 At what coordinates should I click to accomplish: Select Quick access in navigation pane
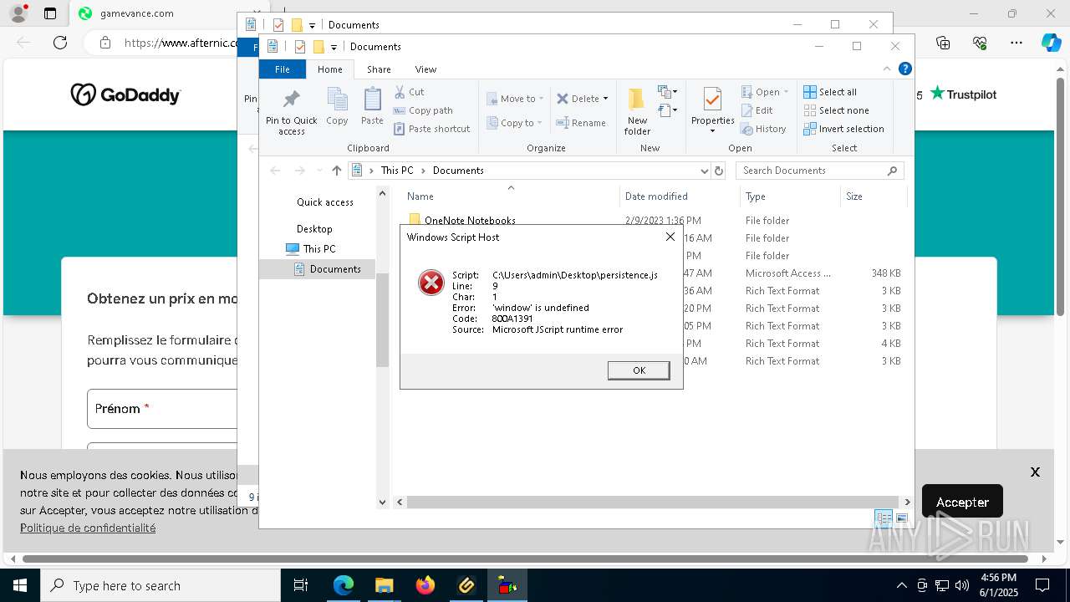325,202
